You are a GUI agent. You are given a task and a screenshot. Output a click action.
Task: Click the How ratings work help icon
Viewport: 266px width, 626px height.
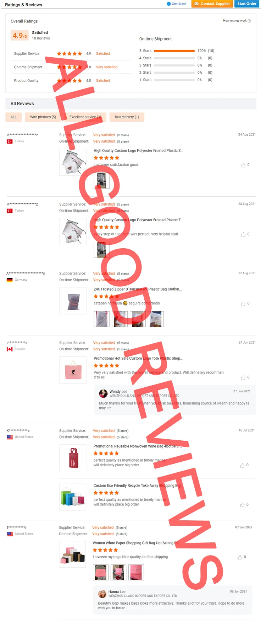coord(249,21)
